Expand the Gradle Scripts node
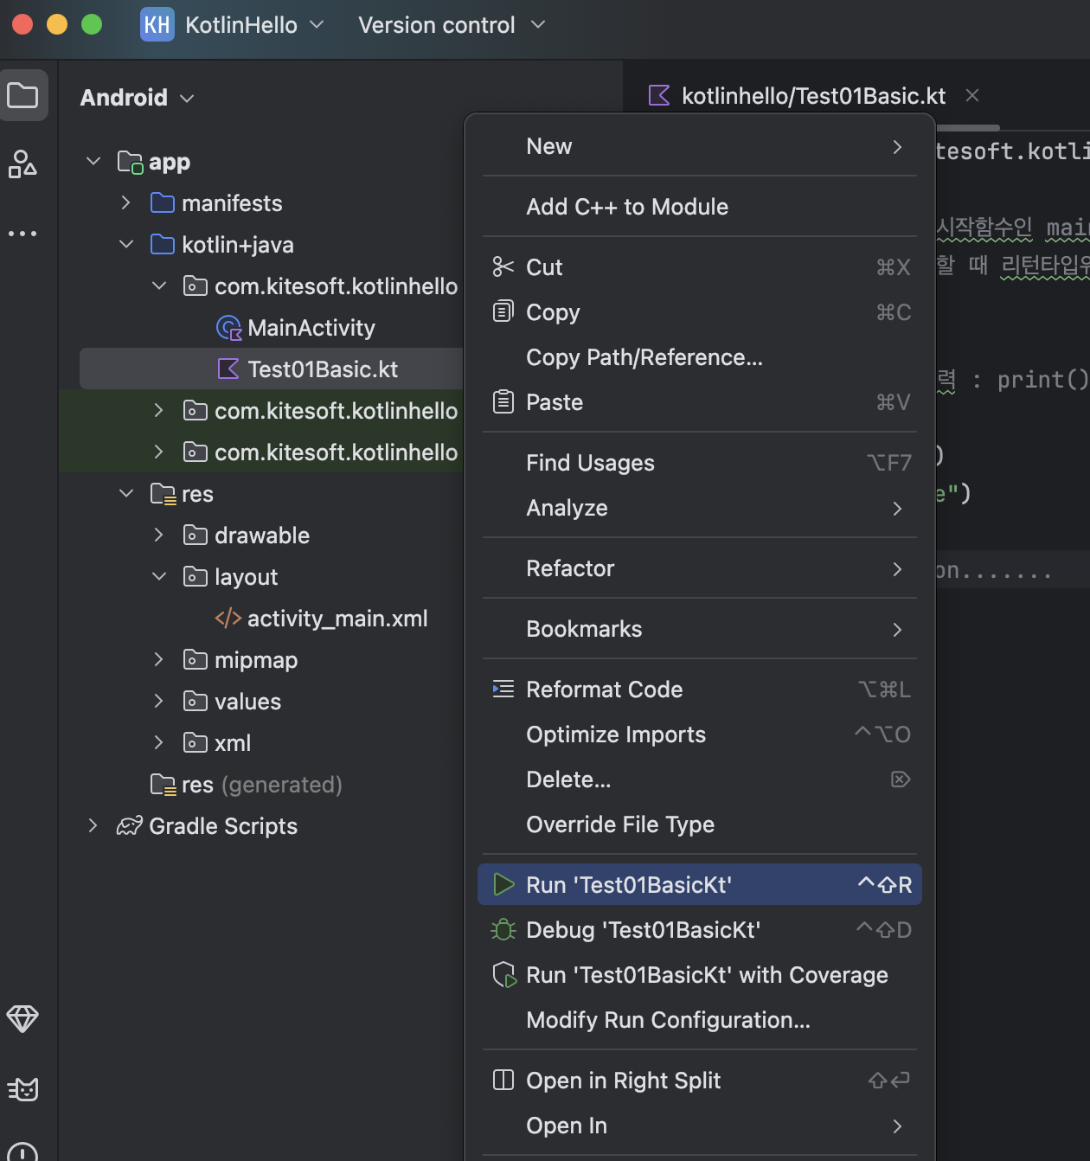 (93, 825)
